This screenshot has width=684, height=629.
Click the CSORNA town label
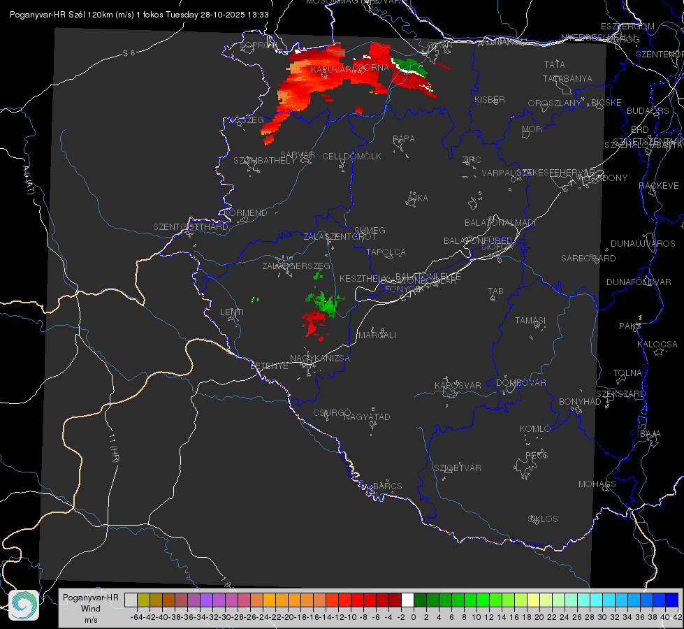coord(371,68)
